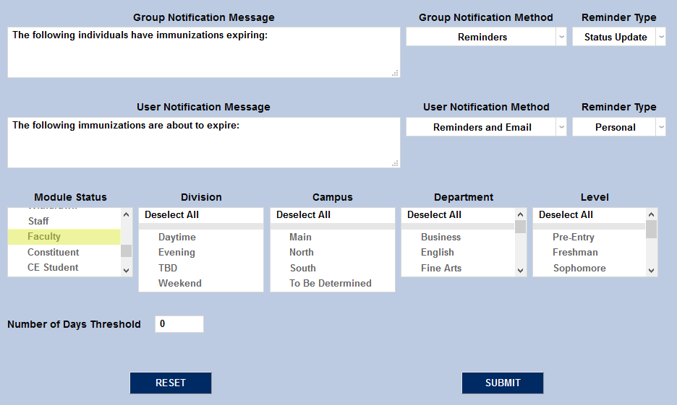Select Sophomore level
Viewport: 677px width, 405px height.
click(x=589, y=268)
